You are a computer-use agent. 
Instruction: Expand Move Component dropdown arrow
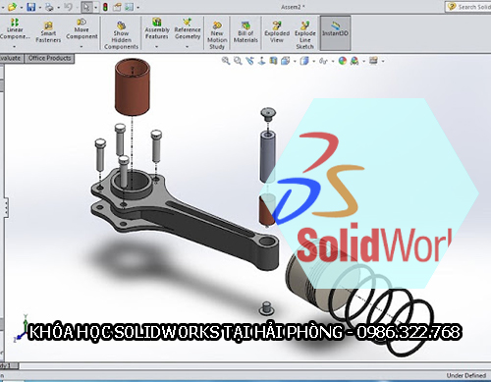pyautogui.click(x=82, y=47)
